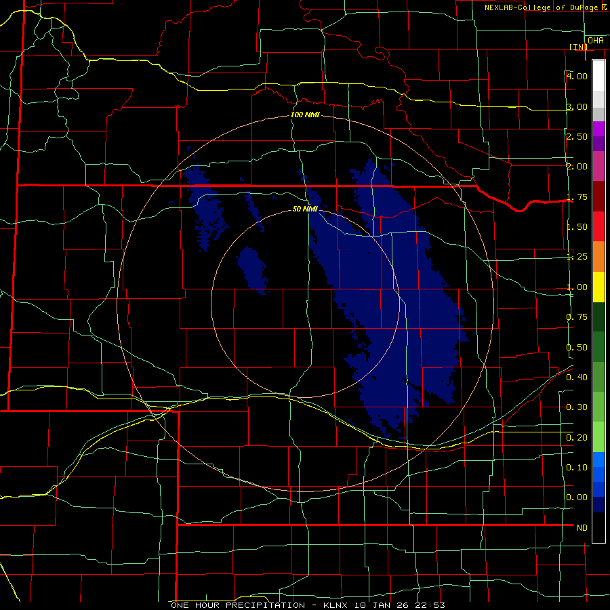Screen dimensions: 610x610
Task: Click the white 4.00 legend swatch
Action: (598, 76)
